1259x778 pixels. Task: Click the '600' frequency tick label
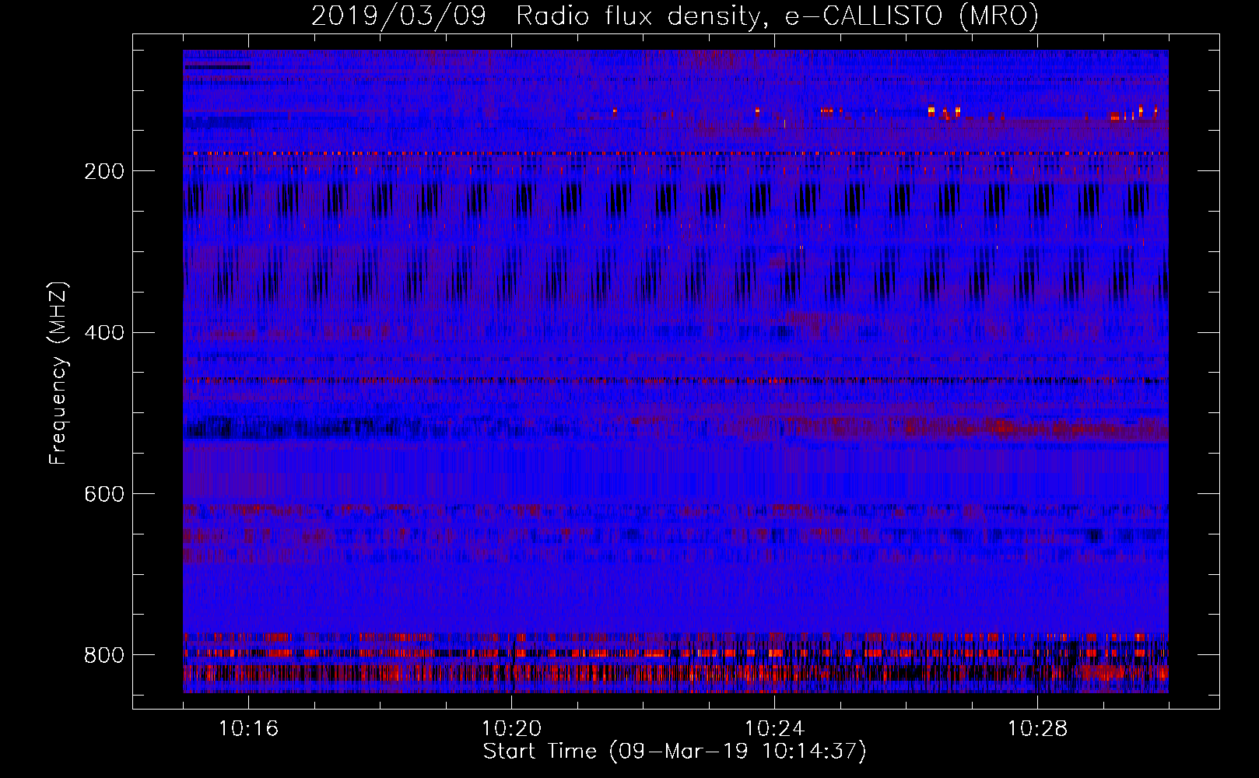tap(104, 494)
